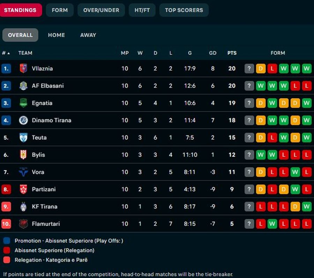Click the Teuta team crest
This screenshot has width=314, height=278.
click(23, 138)
